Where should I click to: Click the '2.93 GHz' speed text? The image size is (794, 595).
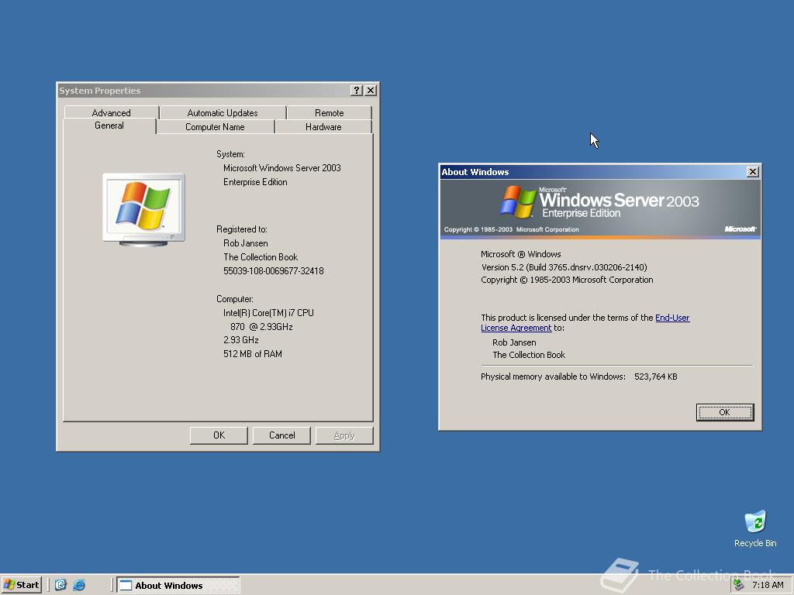click(241, 340)
